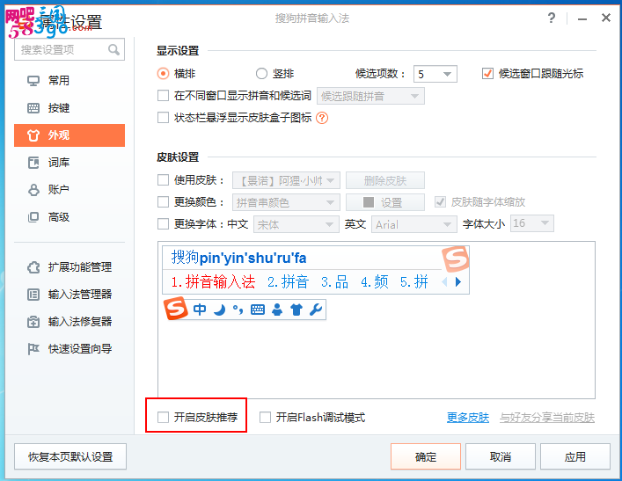The image size is (622, 481).
Task: Click the orange help icon beside 状态栏悬浮显示皮肤盒子图标
Action: [x=322, y=118]
